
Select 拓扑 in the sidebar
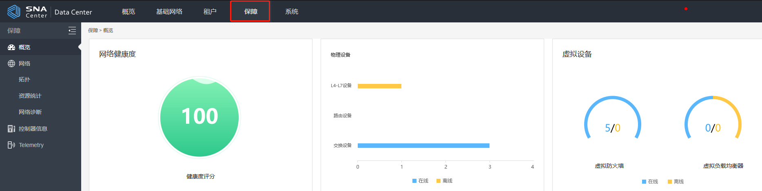[x=24, y=79]
